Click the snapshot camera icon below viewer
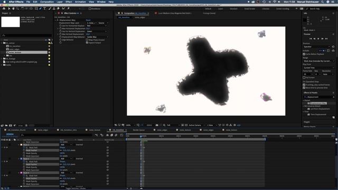 157,125
